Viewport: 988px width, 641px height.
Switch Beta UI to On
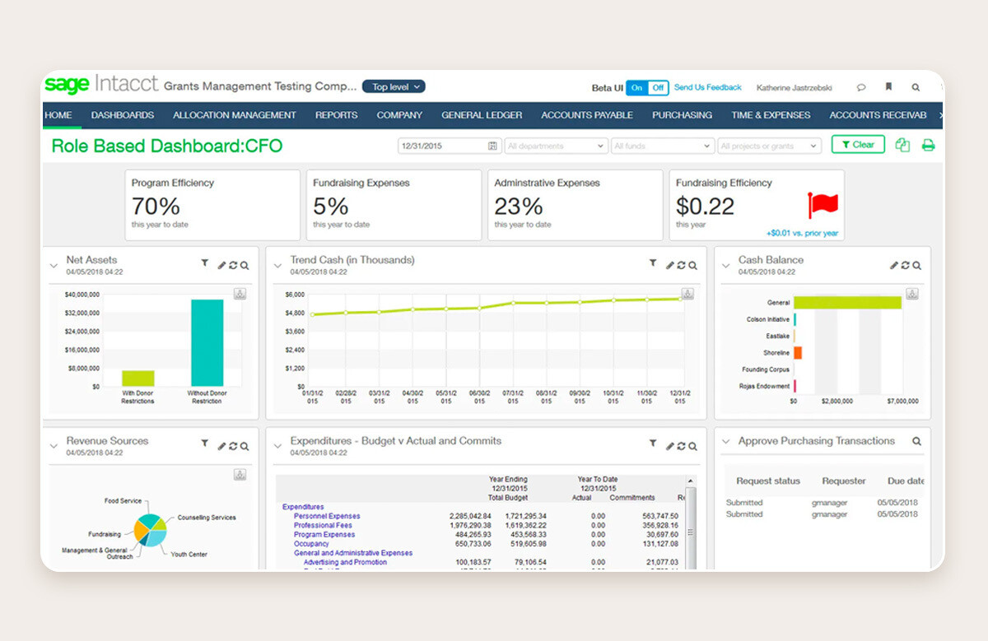tap(636, 87)
